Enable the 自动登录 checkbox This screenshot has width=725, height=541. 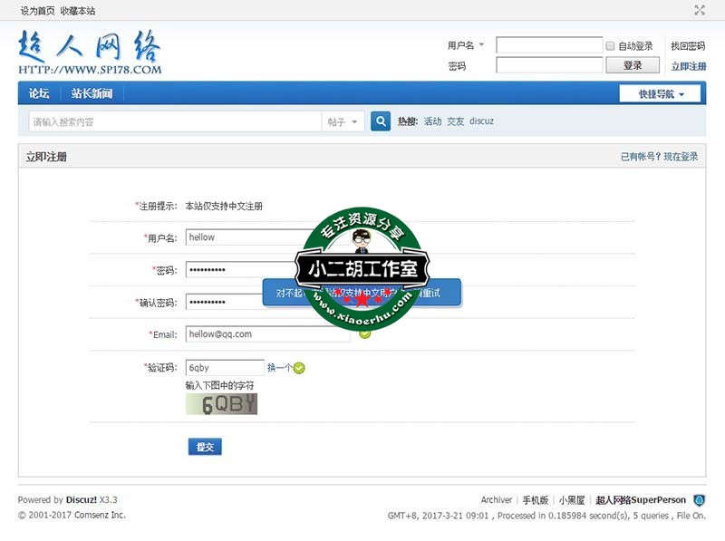[x=610, y=45]
